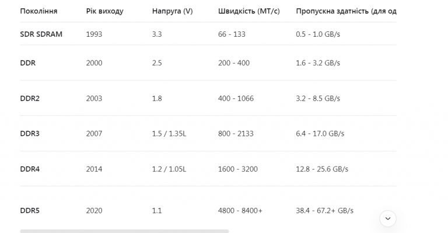
Task: Click the Швидкість (МТ/с) column header
Action: pyautogui.click(x=249, y=11)
